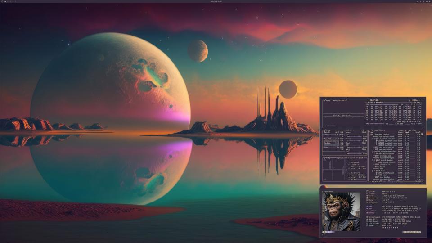The height and width of the screenshot is (243, 432).
Task: Click the System icon in fastfetch output
Action: click(367, 192)
